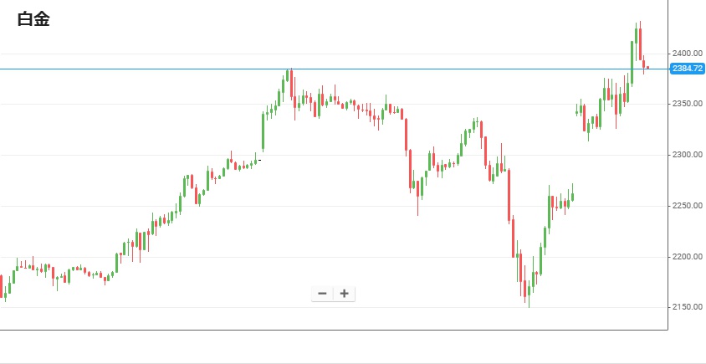Viewport: 706px width, 364px height.
Task: Click the 2350.00 price axis label
Action: (687, 105)
